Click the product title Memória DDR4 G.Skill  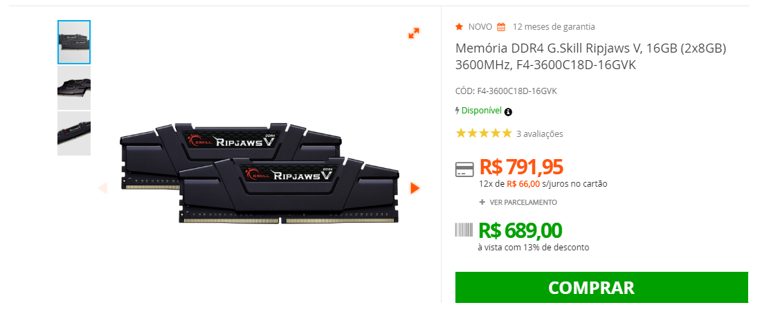pyautogui.click(x=592, y=57)
